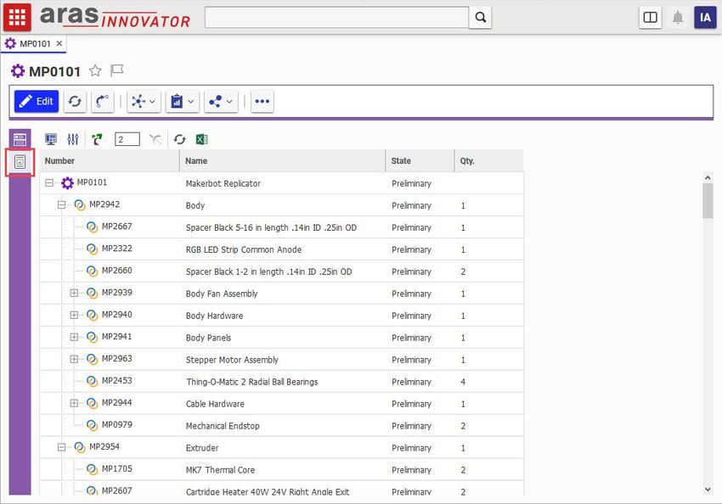Click quantity 4 in the MP2453 row
Screen dimensions: 722x504
(463, 382)
